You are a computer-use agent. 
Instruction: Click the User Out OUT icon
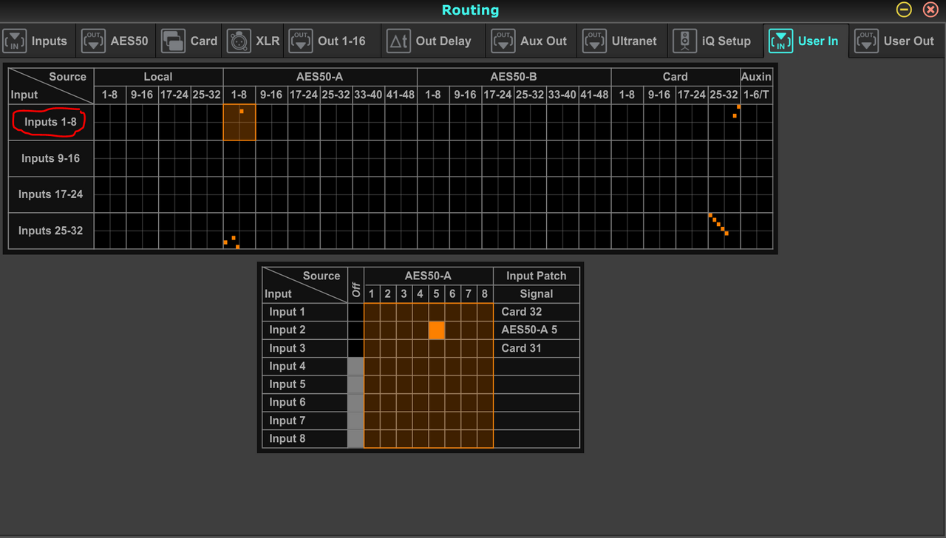pos(866,41)
